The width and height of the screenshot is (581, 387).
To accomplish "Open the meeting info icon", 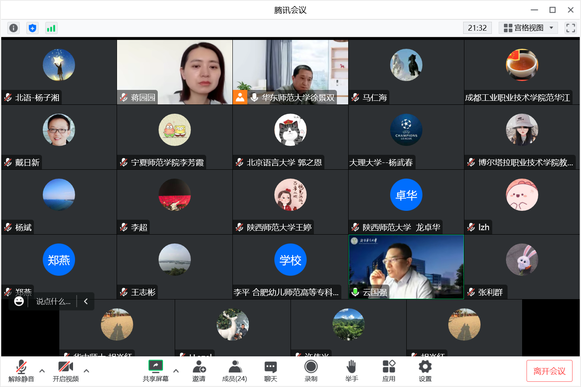I will [x=13, y=28].
